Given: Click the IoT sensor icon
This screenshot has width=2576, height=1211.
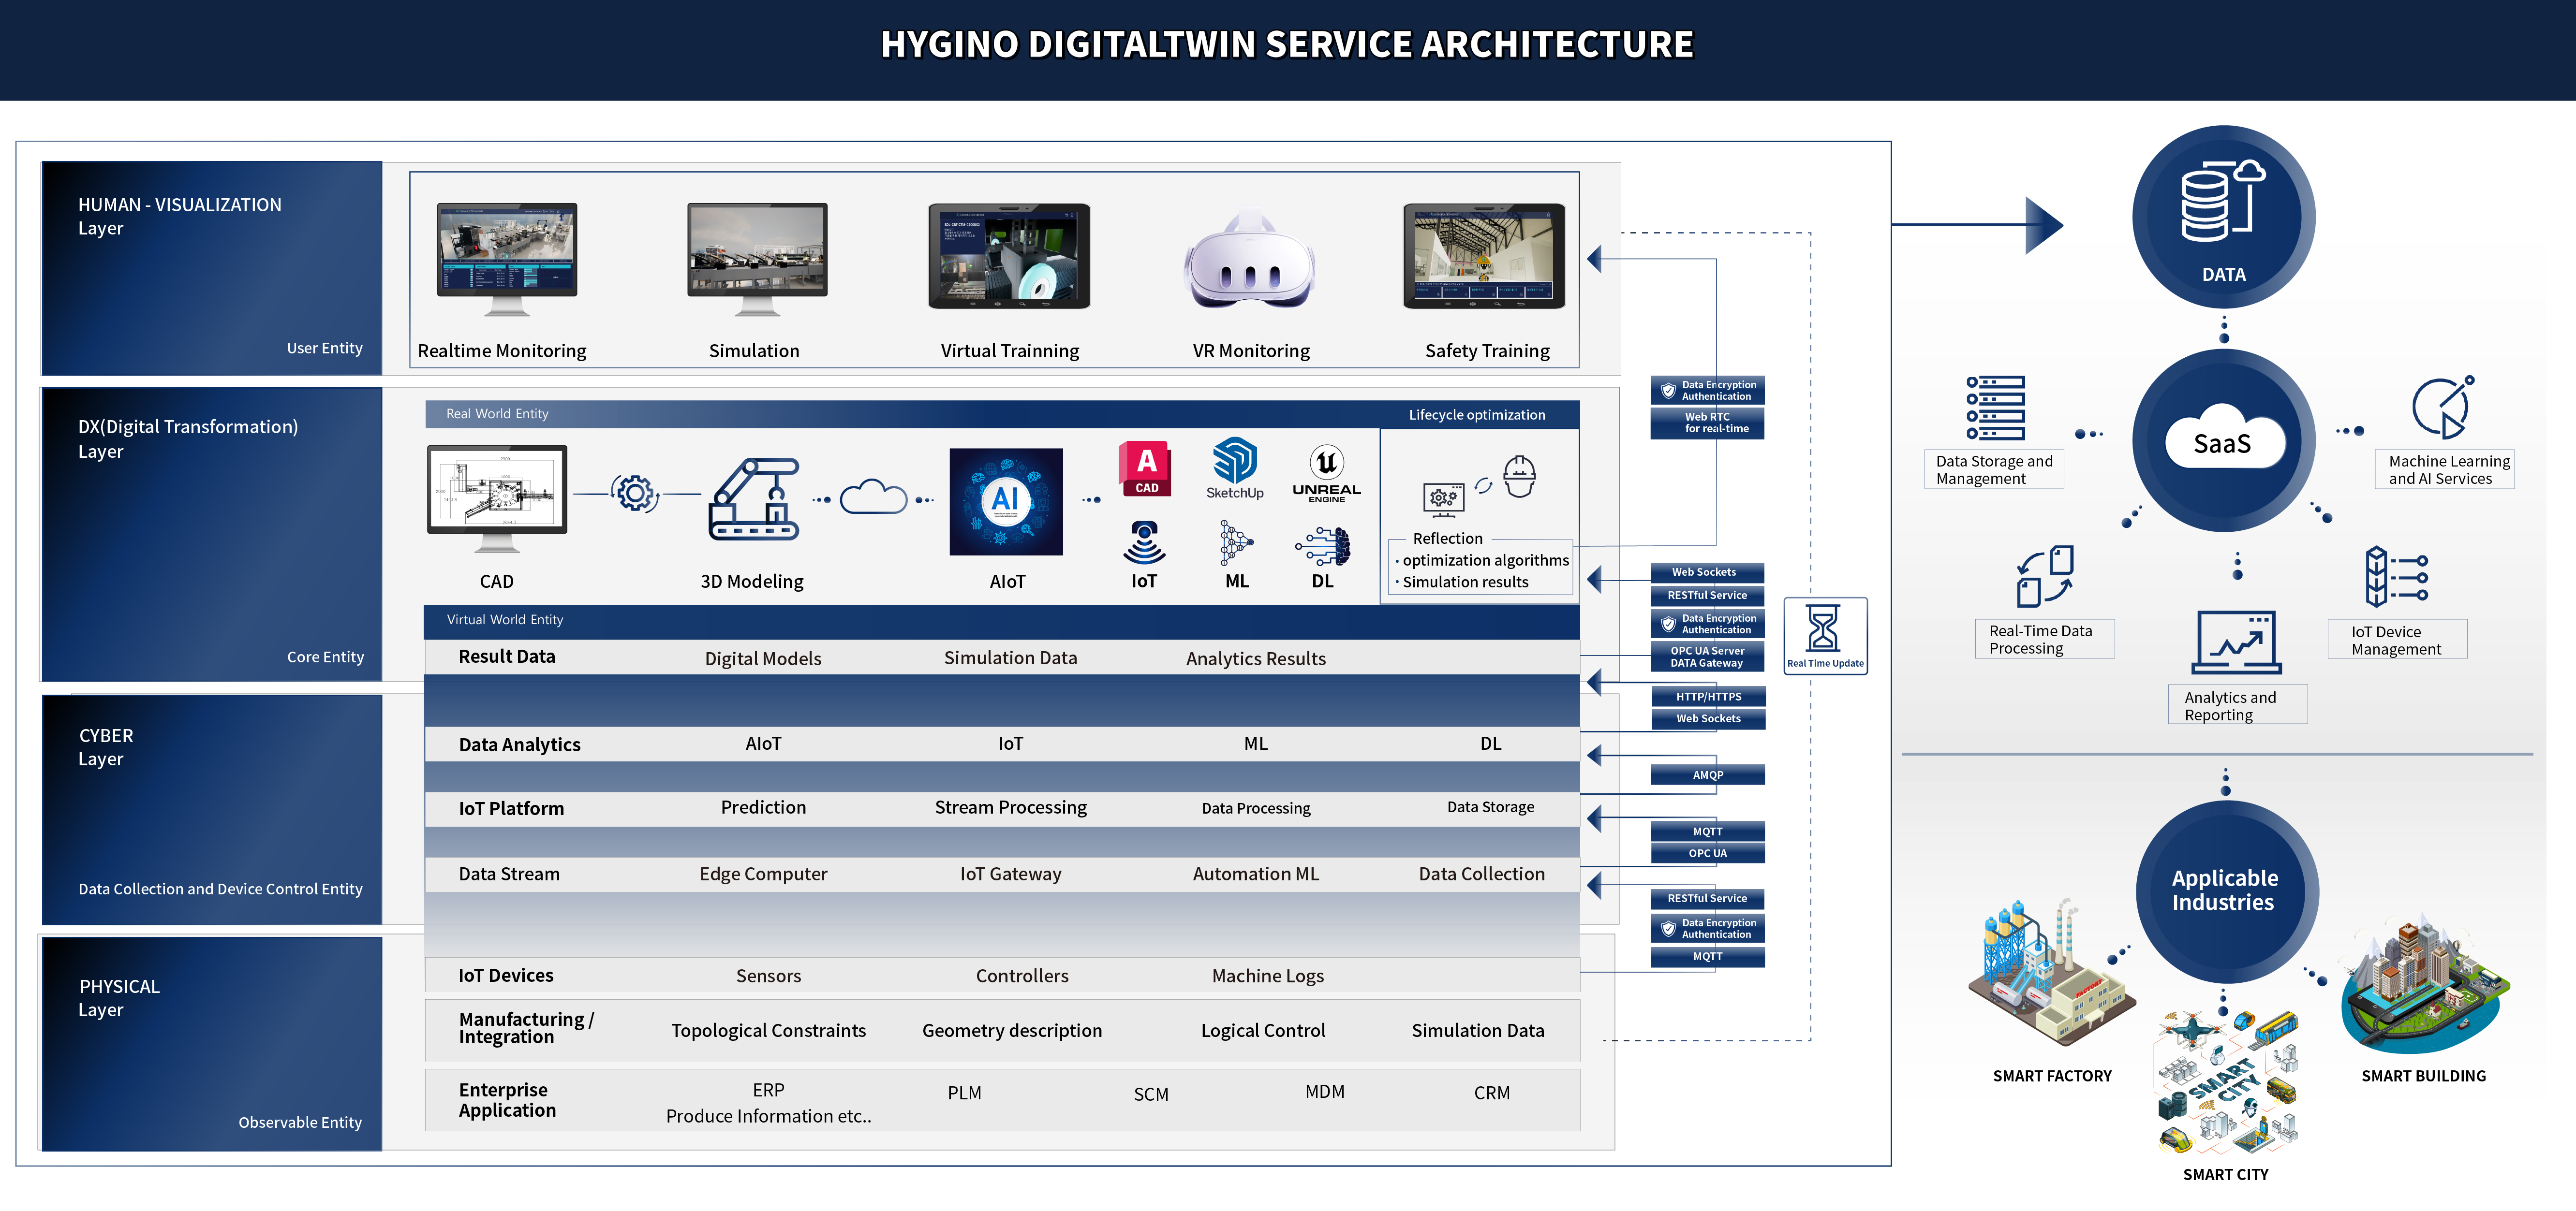Looking at the screenshot, I should (1144, 542).
